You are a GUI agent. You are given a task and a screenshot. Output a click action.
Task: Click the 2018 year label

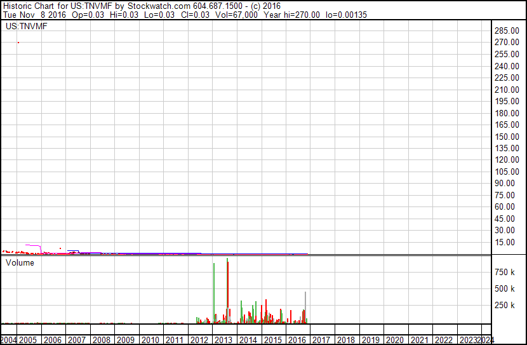(x=346, y=340)
